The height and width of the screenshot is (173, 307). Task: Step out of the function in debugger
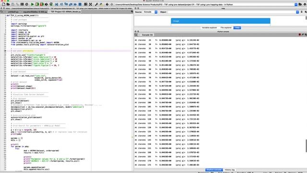pos(71,4)
